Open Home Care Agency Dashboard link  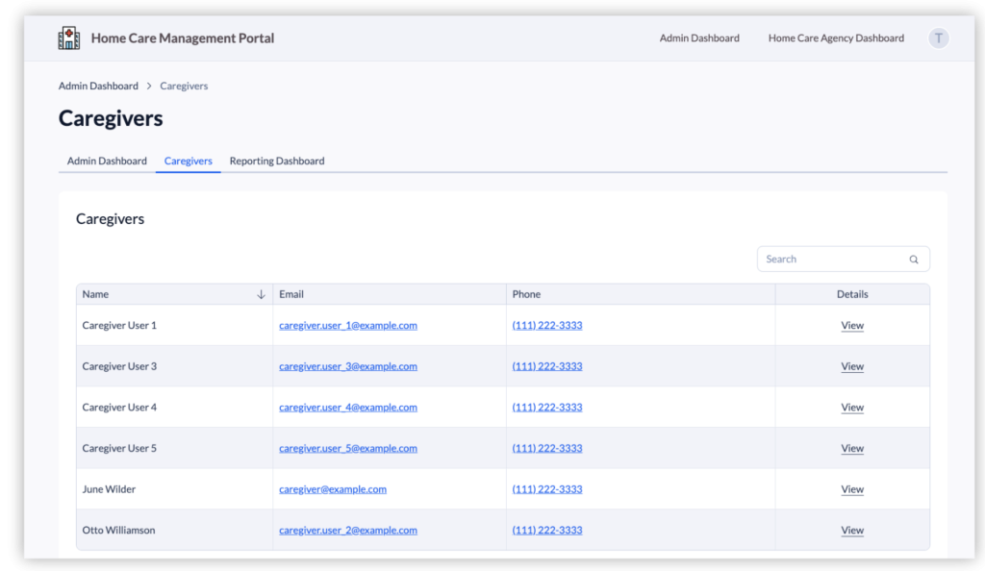tap(836, 38)
